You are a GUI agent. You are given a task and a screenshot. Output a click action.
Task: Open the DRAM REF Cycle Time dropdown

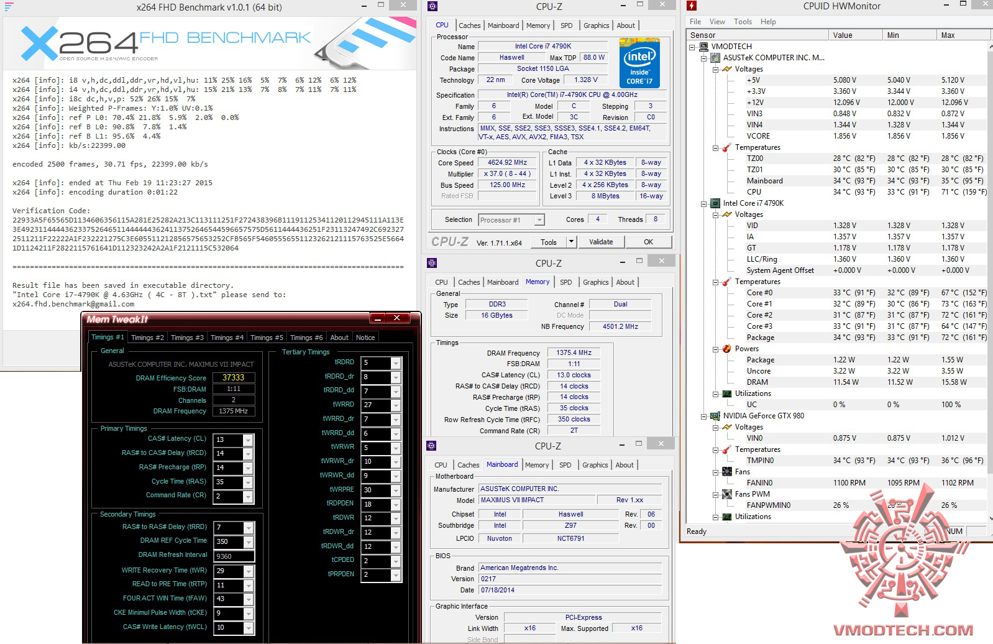(x=248, y=541)
